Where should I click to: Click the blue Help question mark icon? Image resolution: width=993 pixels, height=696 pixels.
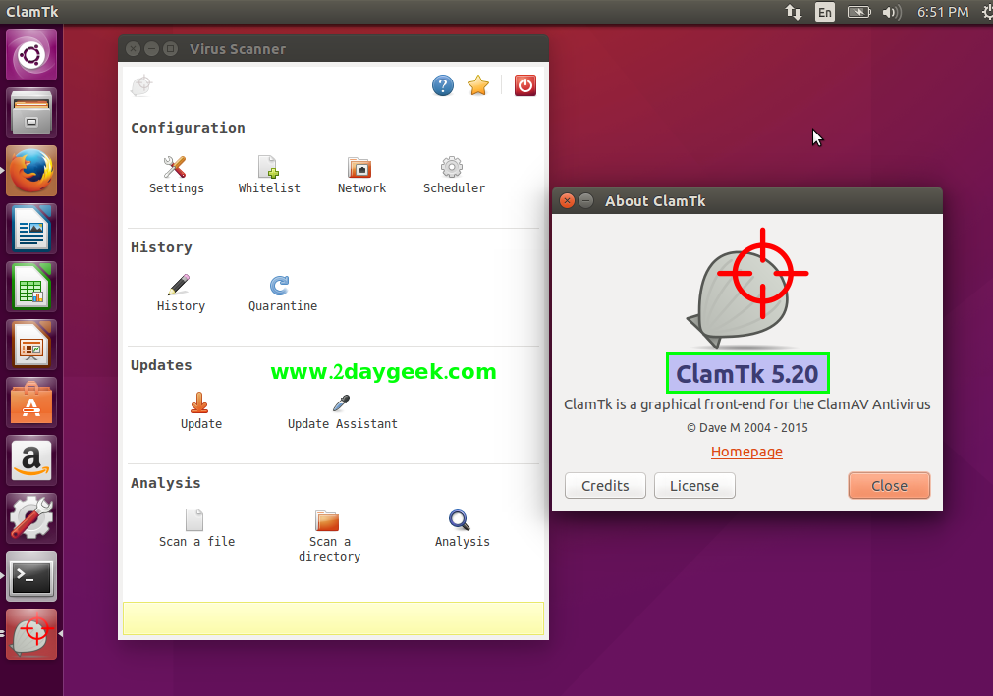[x=443, y=85]
